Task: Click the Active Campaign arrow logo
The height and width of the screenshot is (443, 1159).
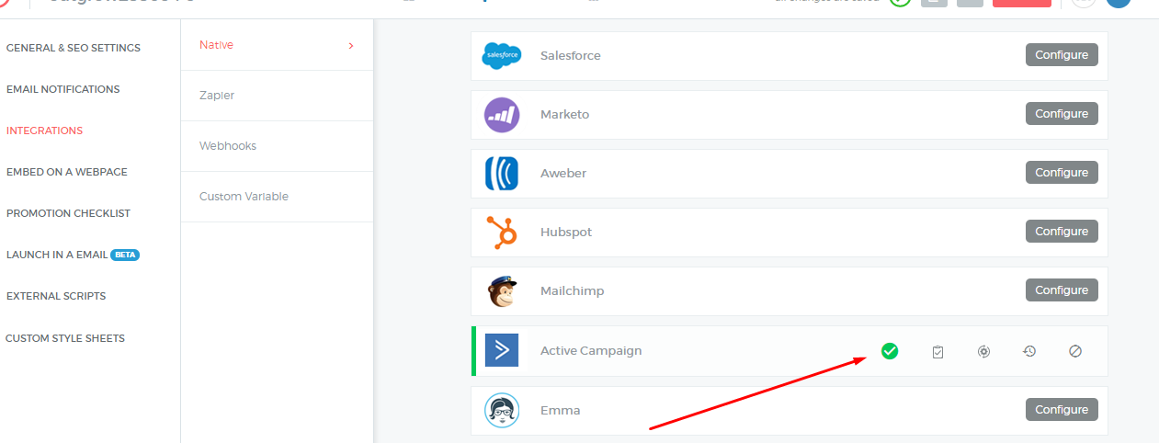Action: click(502, 350)
